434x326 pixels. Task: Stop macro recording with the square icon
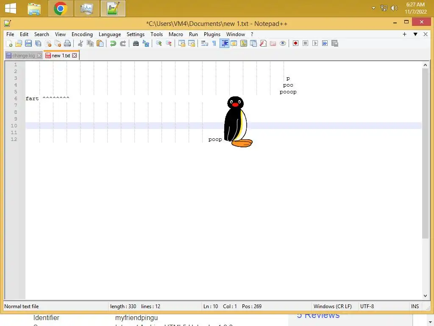[x=305, y=43]
